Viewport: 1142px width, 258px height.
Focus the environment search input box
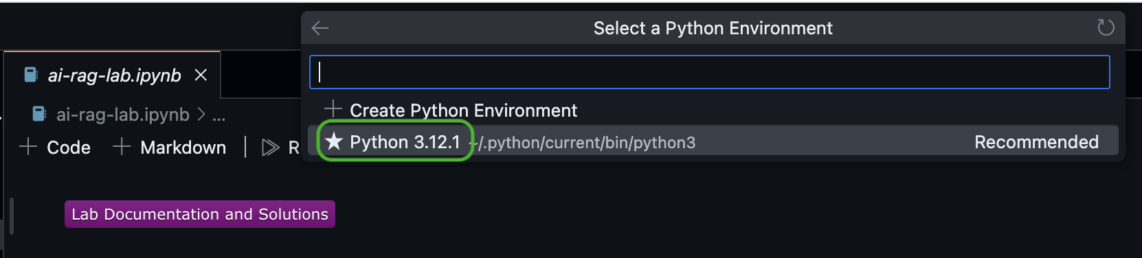click(709, 72)
